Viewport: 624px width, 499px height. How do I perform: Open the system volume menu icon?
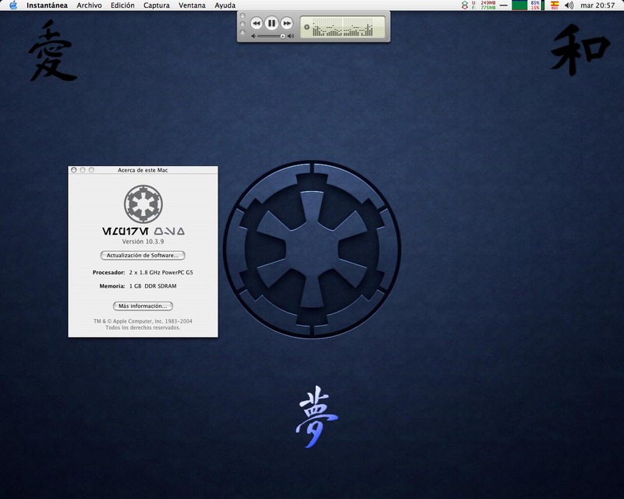click(569, 5)
